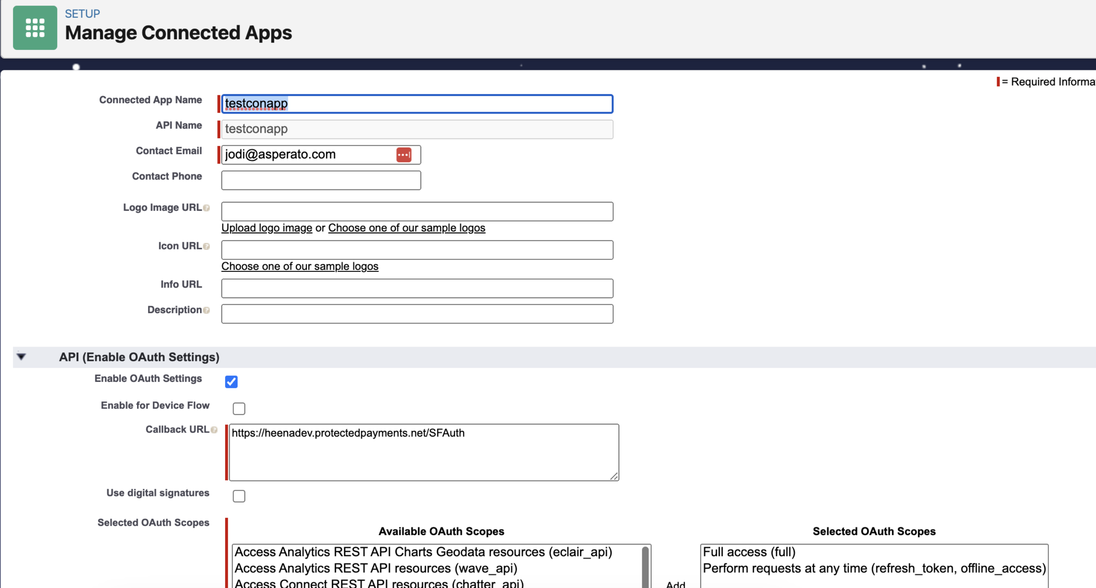1096x588 pixels.
Task: Click the help icon beside Icon URL
Action: click(x=206, y=246)
